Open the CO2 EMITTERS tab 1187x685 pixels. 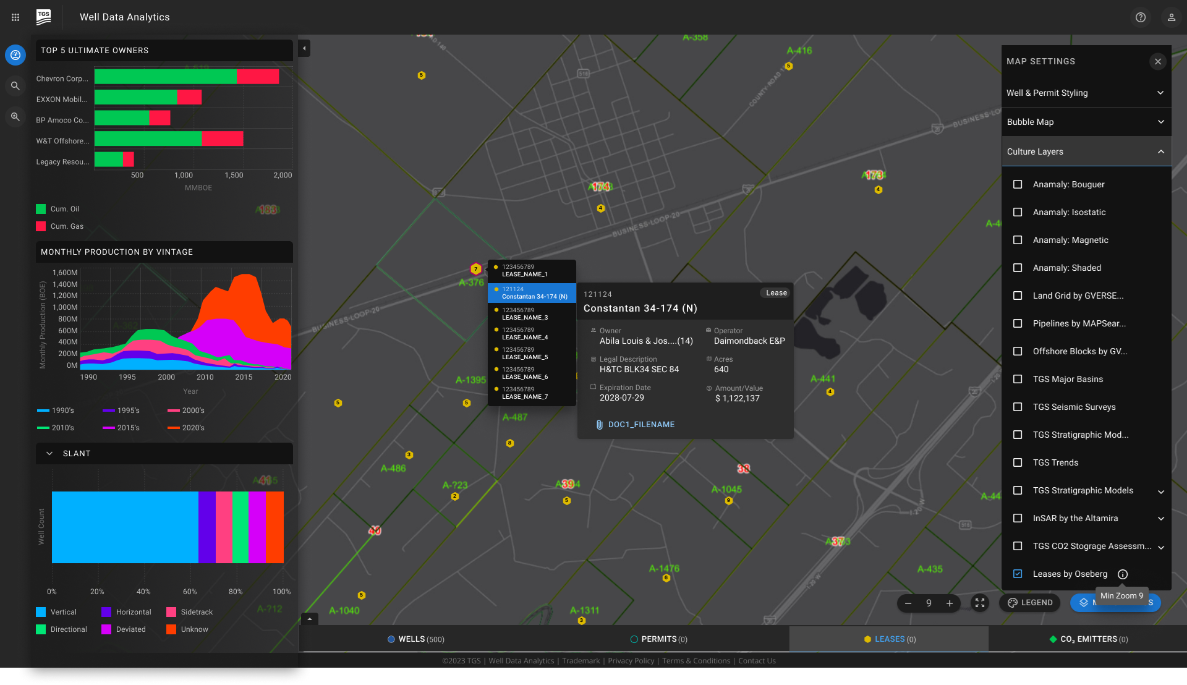tap(1088, 639)
